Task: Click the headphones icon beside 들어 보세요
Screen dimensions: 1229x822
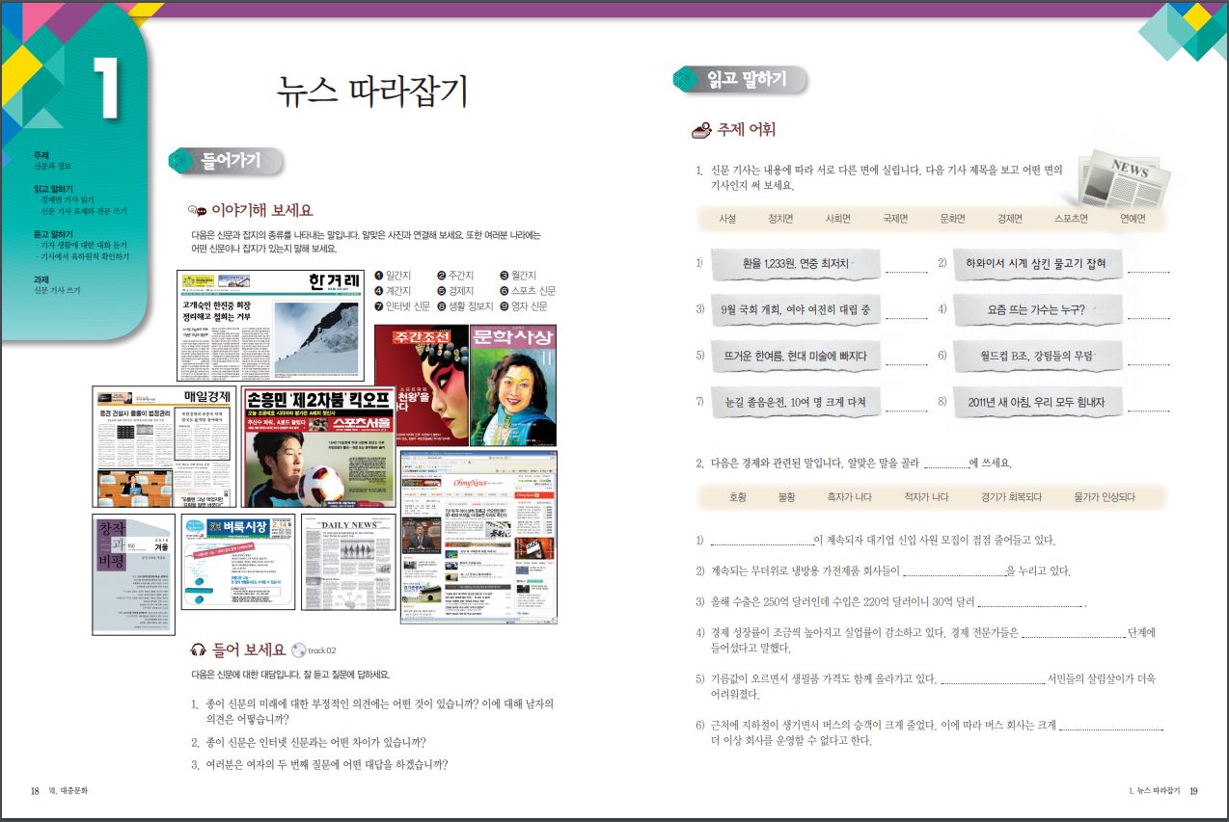Action: click(199, 650)
